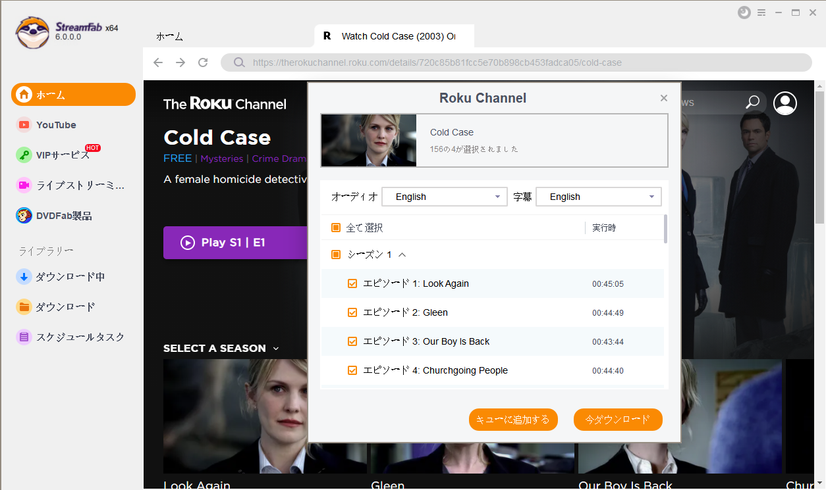This screenshot has height=490, width=826.
Task: Open the 字幕 English dropdown
Action: pos(599,197)
